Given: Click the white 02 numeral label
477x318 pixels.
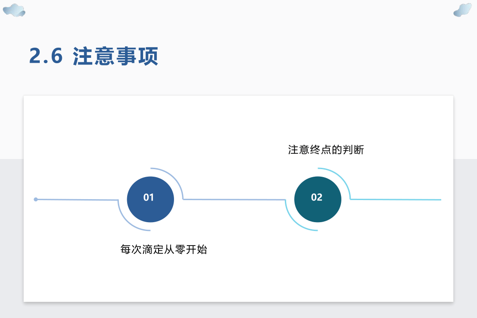Looking at the screenshot, I should pos(317,197).
